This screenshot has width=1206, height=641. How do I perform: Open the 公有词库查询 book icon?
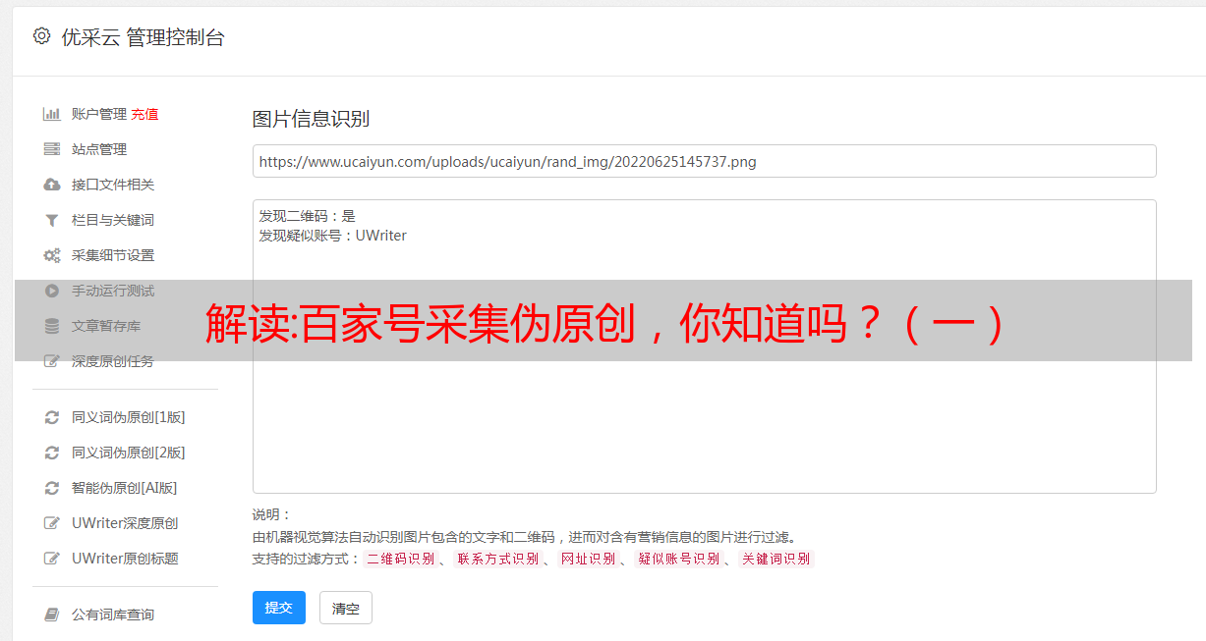(x=52, y=614)
